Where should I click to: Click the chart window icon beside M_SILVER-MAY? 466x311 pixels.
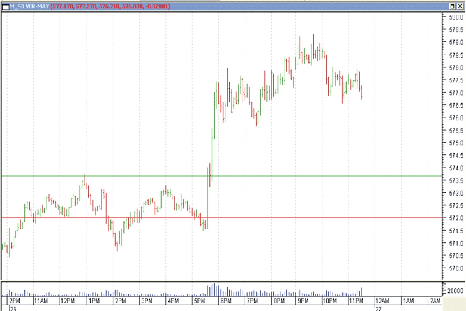pos(6,7)
